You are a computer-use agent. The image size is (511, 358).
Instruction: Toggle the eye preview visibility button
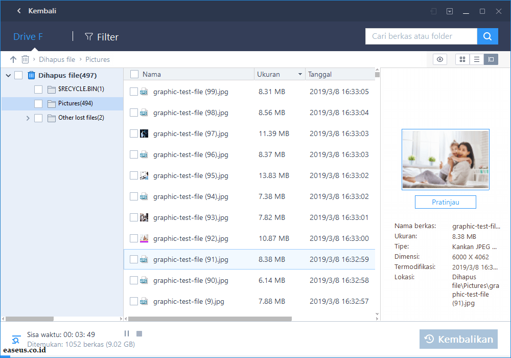tap(439, 59)
